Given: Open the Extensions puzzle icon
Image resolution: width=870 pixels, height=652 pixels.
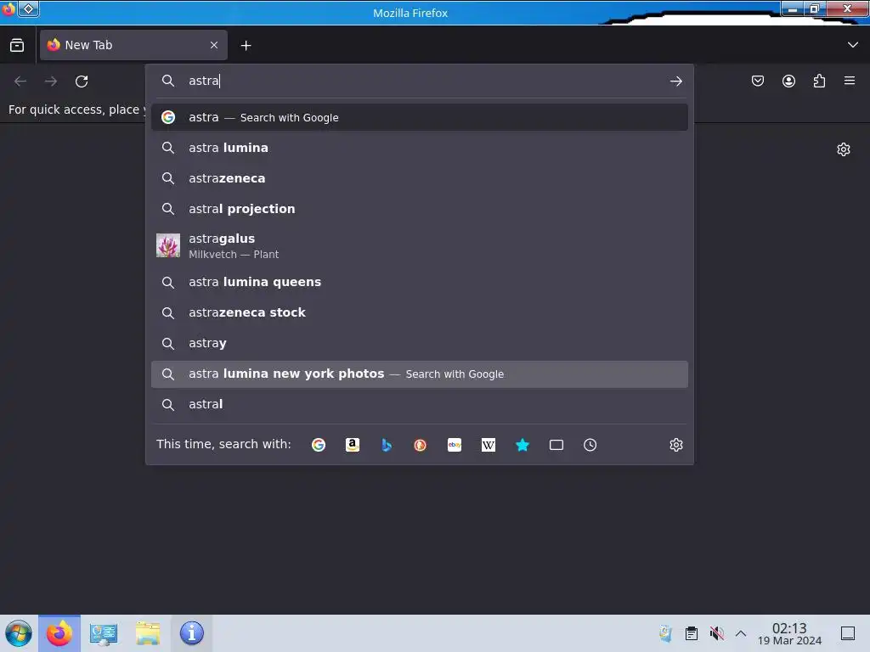Looking at the screenshot, I should 819,81.
